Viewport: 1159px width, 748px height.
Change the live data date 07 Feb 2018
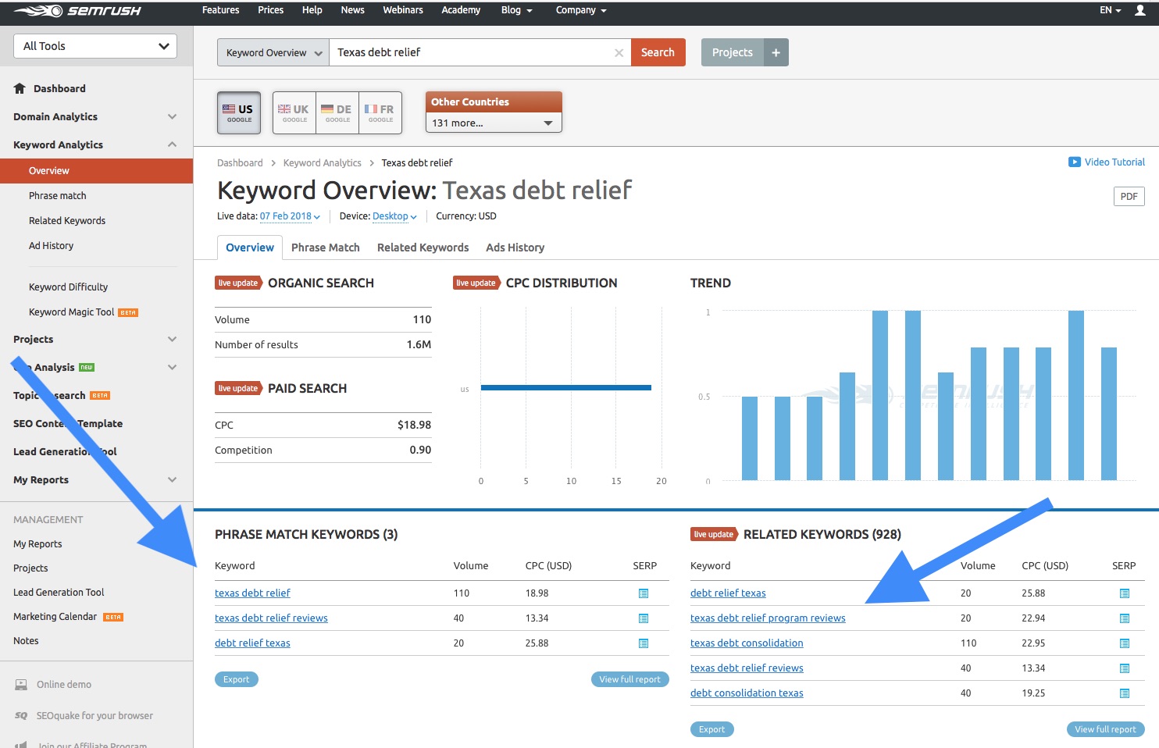(x=290, y=216)
